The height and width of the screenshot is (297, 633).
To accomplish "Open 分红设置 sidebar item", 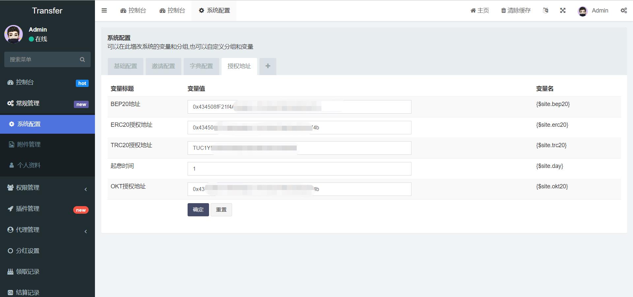I will [47, 251].
